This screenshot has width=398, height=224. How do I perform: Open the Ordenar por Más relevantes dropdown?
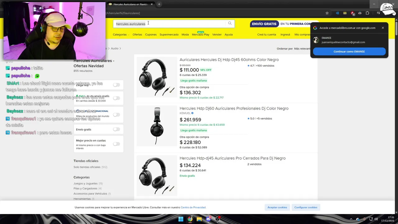coord(302,49)
